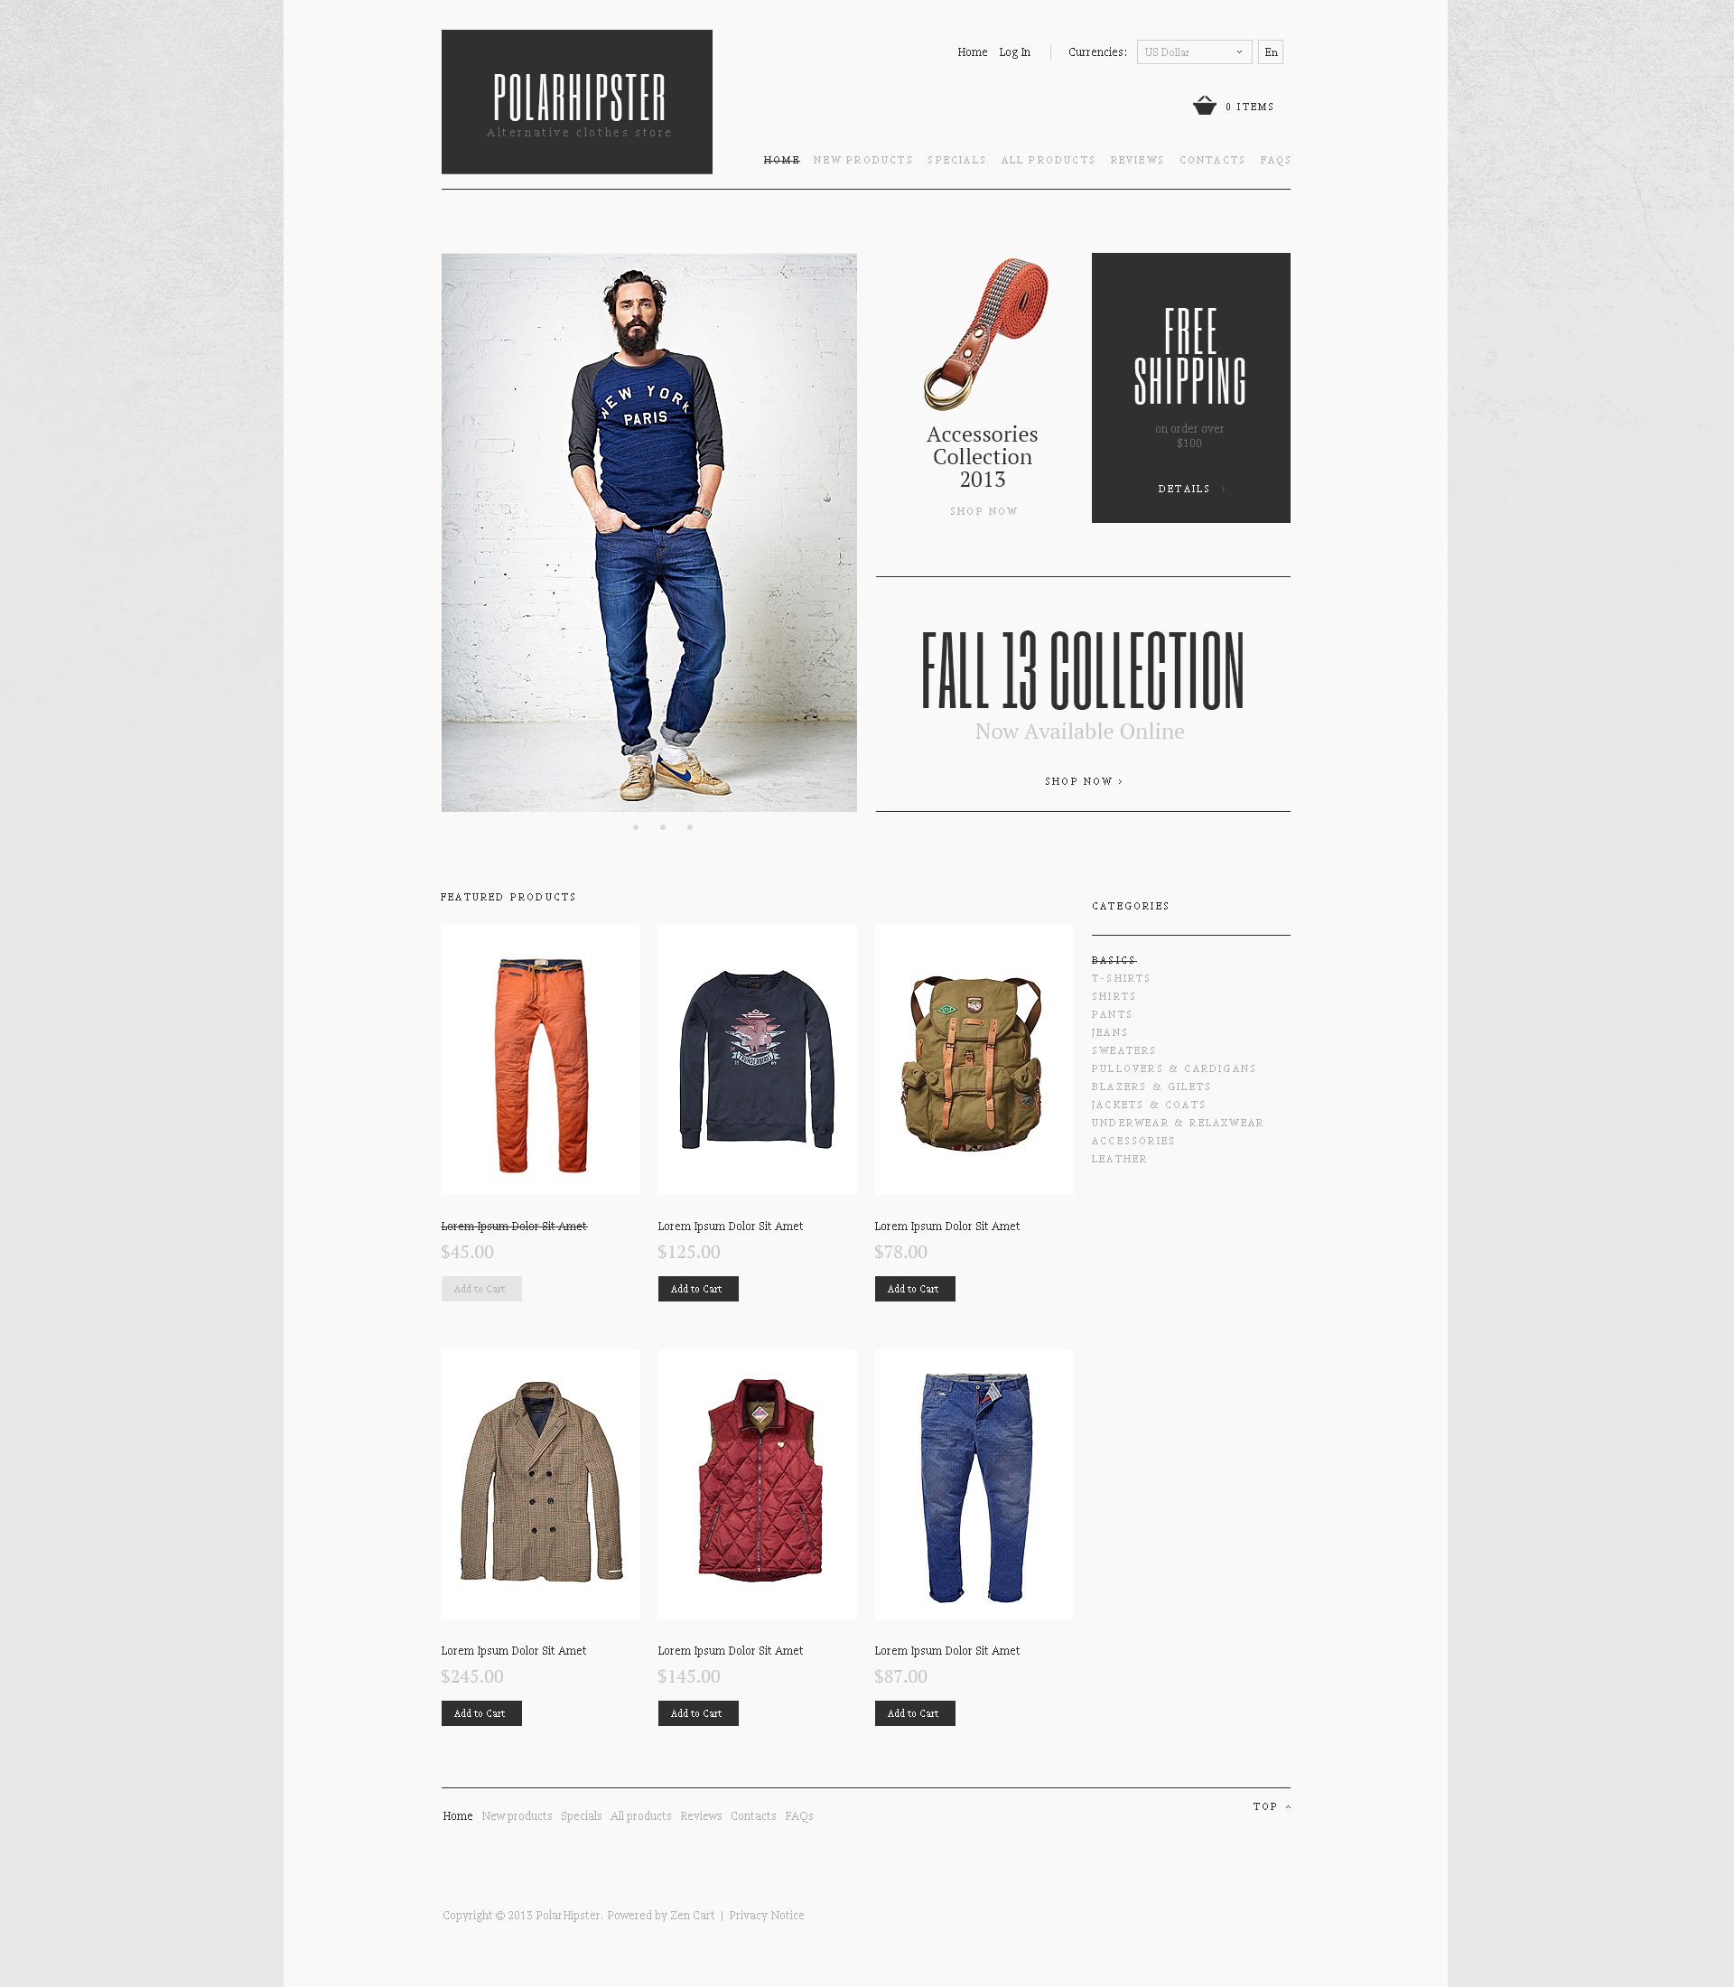The width and height of the screenshot is (1734, 1987).
Task: Click the Add to Cart for $125 sweater
Action: pos(696,1289)
